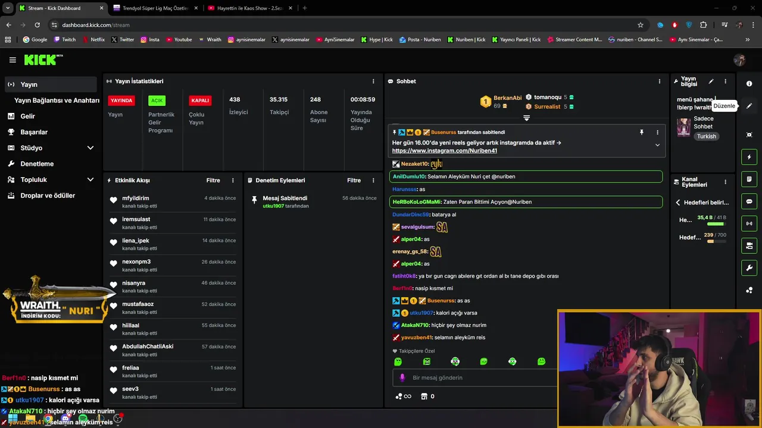Click the channel points infinity icon below chat

[403, 396]
